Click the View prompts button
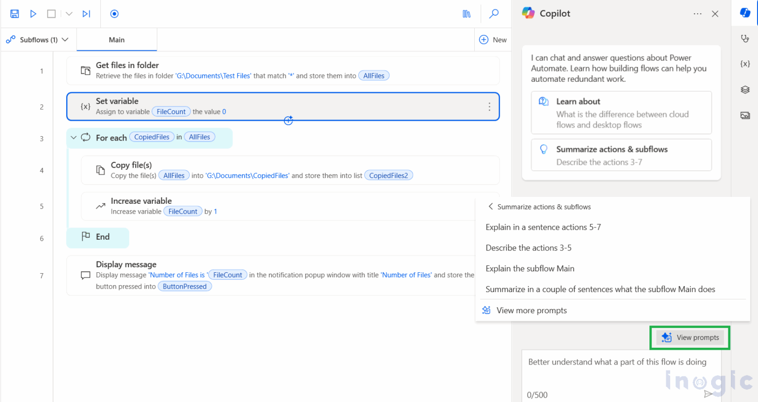The width and height of the screenshot is (758, 402). click(x=689, y=337)
